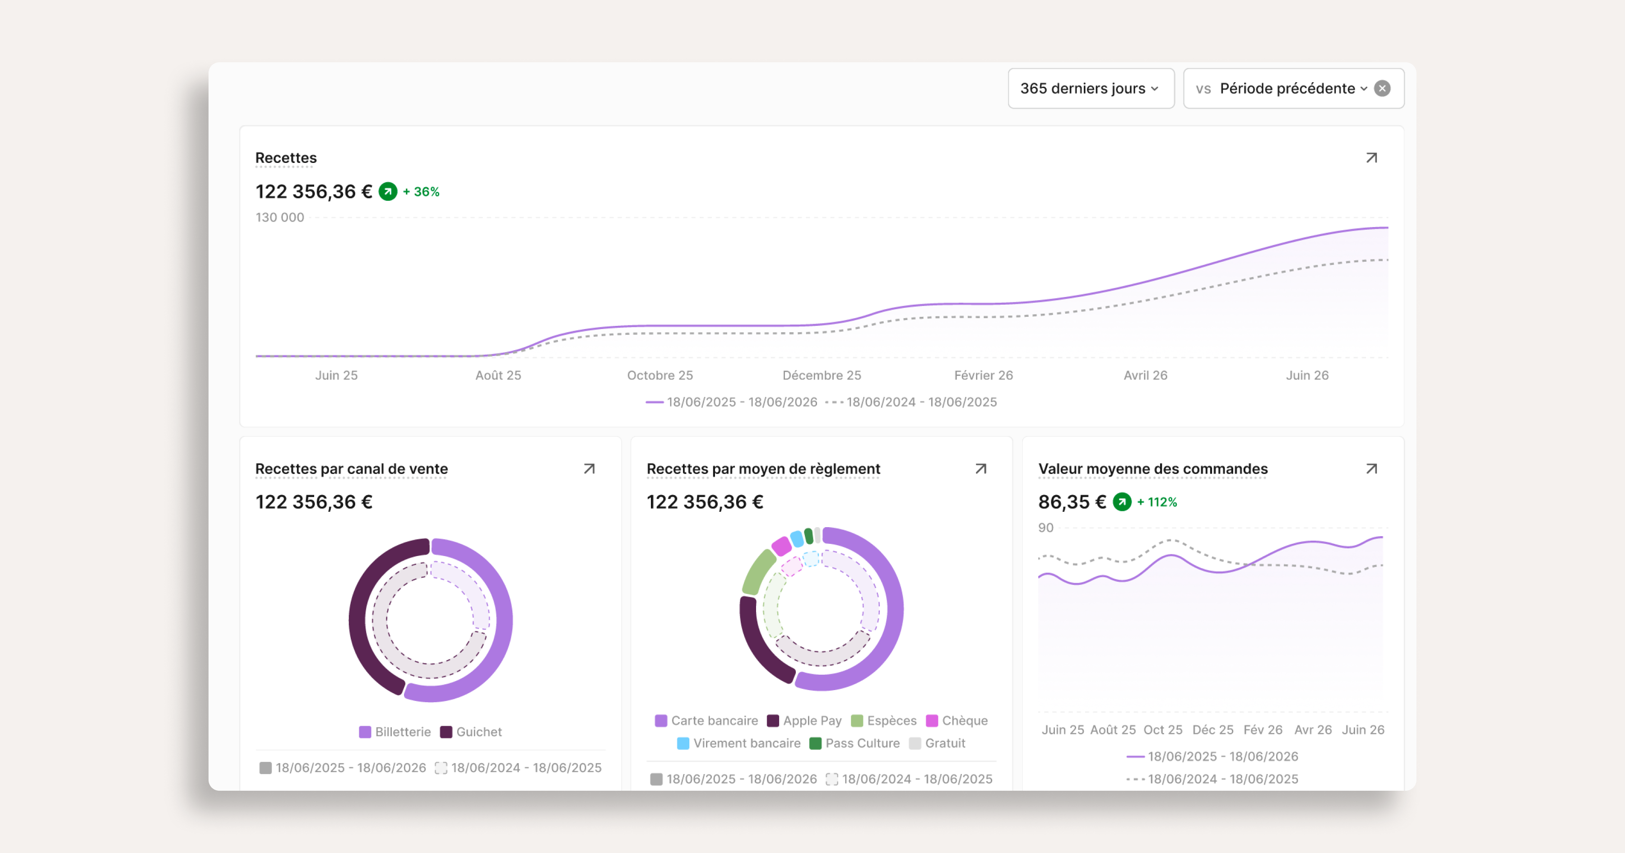Screen dimensions: 1625x853
Task: Click the Recettes card title
Action: 286,158
